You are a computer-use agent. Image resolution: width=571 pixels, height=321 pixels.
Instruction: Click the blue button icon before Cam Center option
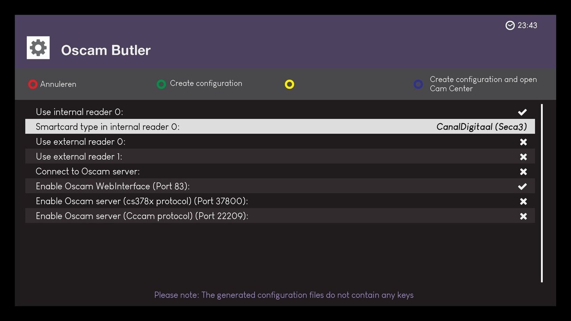(x=418, y=84)
